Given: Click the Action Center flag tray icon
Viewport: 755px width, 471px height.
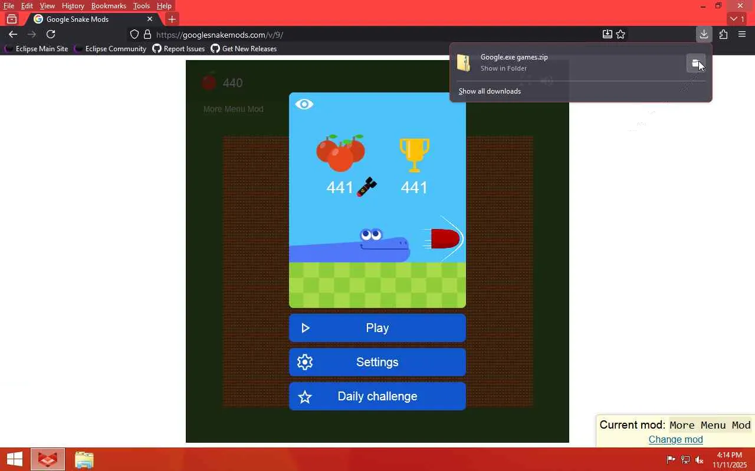Looking at the screenshot, I should [x=671, y=460].
